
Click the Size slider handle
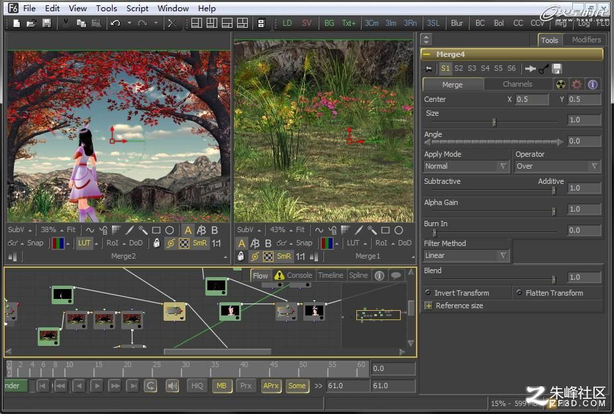click(494, 122)
